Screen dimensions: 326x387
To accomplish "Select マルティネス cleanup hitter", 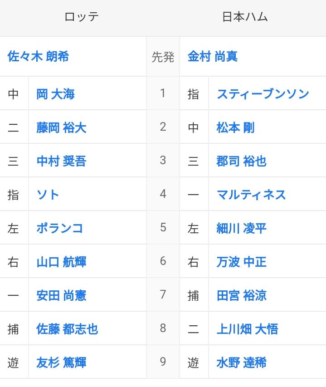I will tap(251, 195).
